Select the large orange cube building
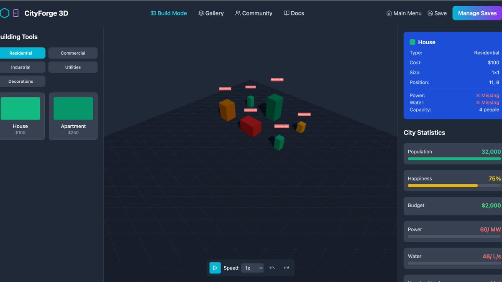Screen dimensions: 502x282 pos(227,110)
